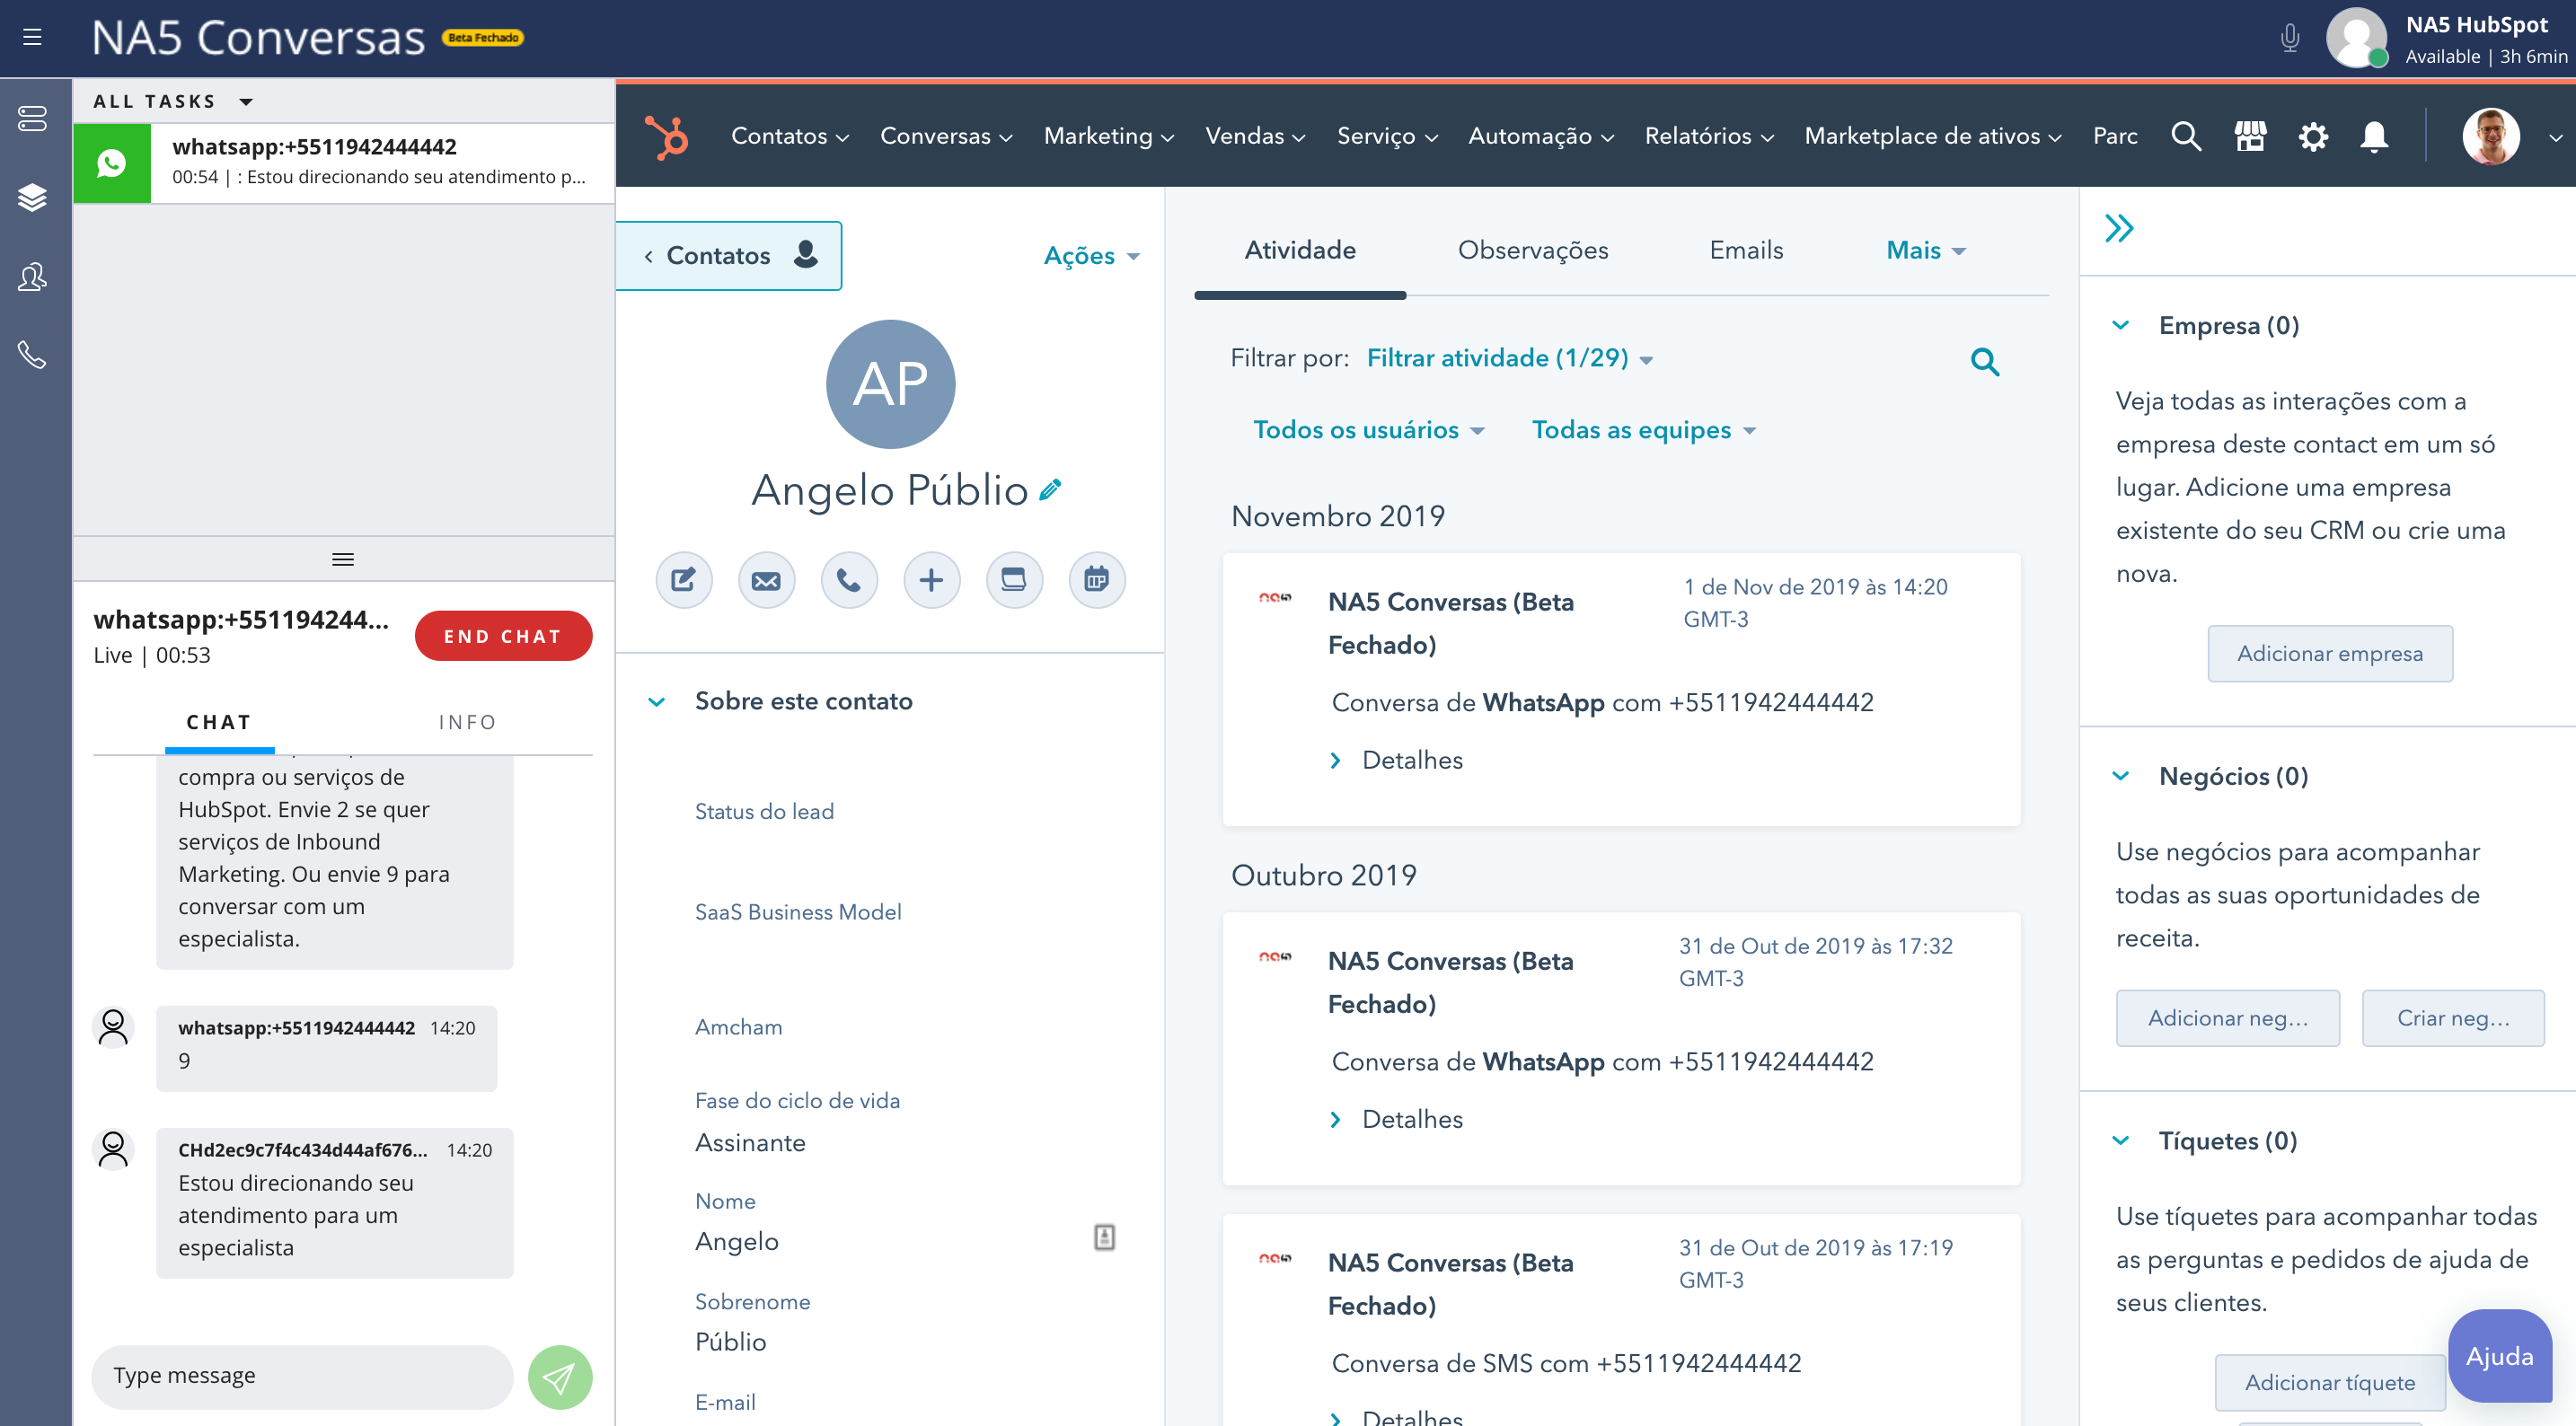This screenshot has width=2576, height=1426.
Task: Click the task panel resize handle
Action: (343, 560)
